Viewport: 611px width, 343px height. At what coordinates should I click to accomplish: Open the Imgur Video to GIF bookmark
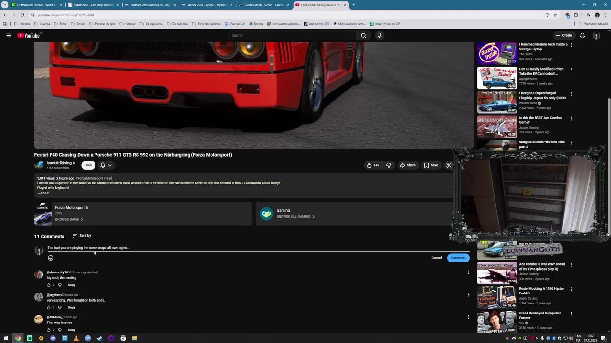pyautogui.click(x=385, y=24)
